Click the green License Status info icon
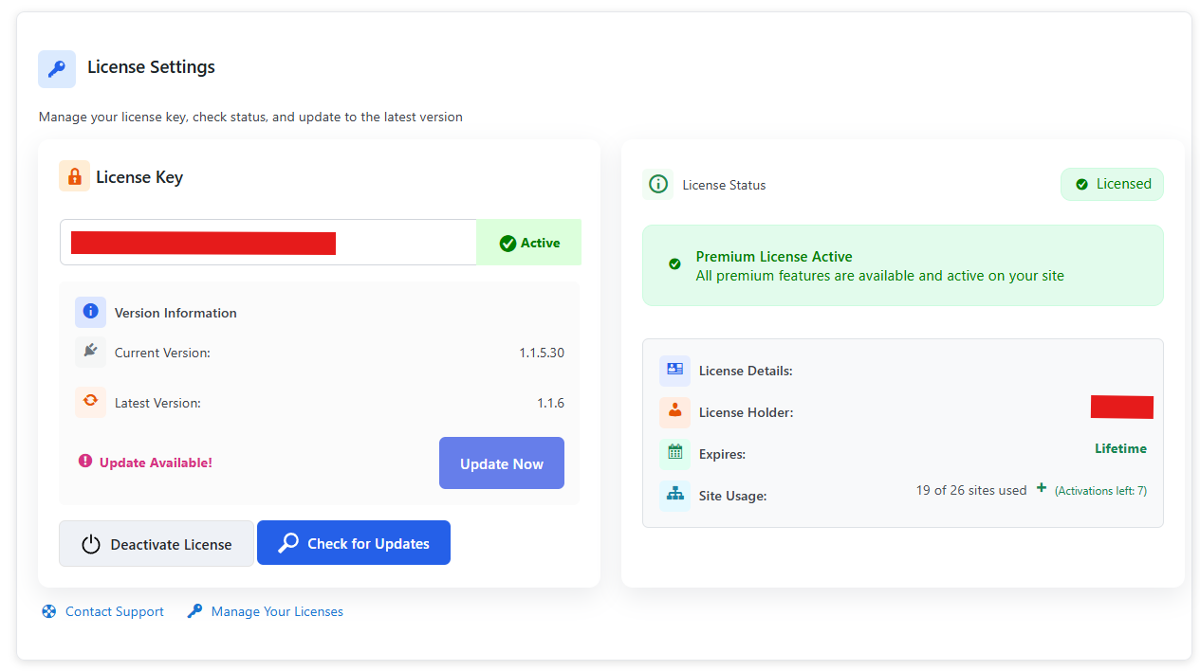Screen dimensions: 1200x671 tap(657, 185)
